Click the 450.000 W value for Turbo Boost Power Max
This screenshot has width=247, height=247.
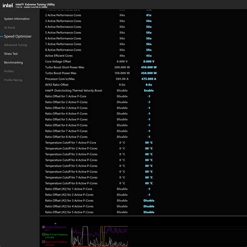click(149, 73)
